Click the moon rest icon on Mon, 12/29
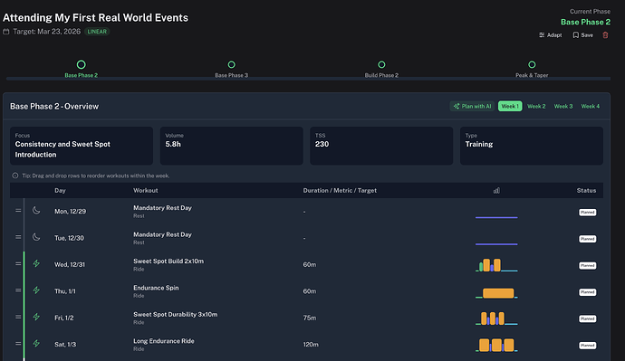625x361 pixels. tap(36, 210)
